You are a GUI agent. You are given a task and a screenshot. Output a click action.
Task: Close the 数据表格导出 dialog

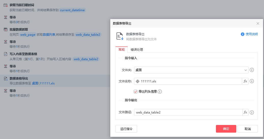[258, 23]
